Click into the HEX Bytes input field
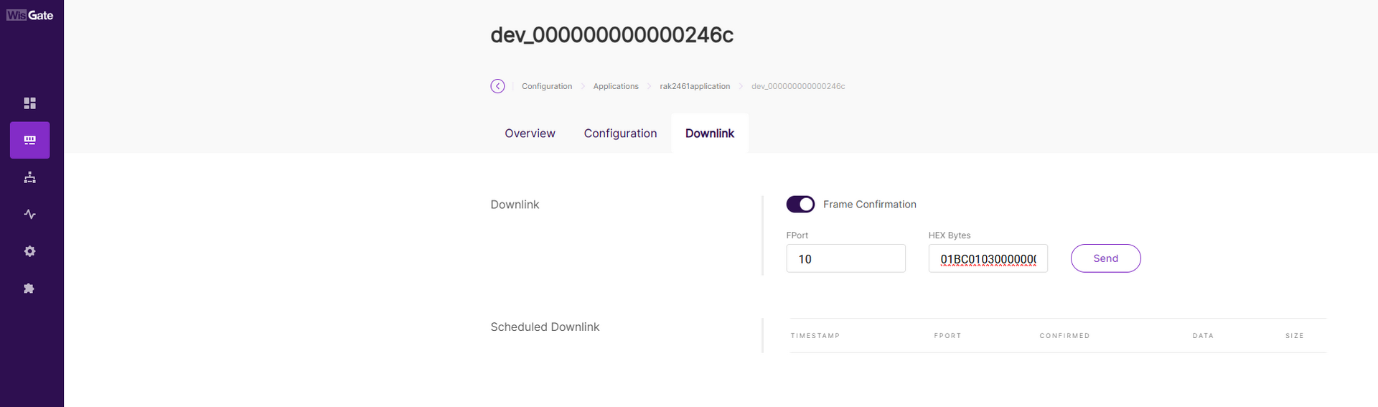 [988, 258]
